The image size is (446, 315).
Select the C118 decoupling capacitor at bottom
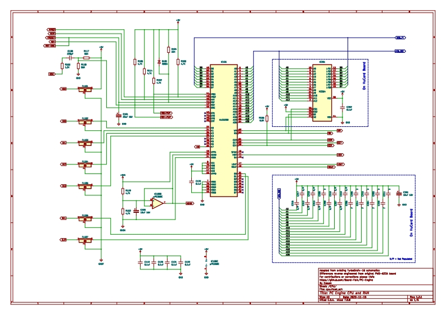[x=140, y=262]
